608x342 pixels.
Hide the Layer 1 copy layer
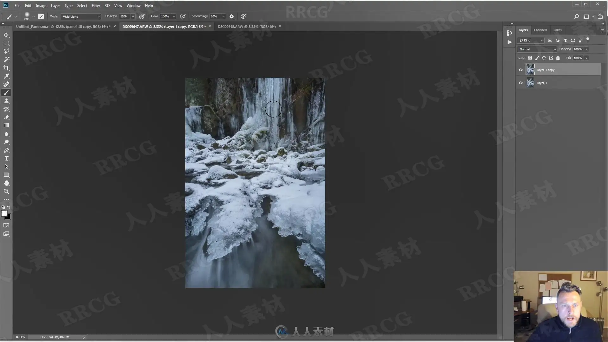coord(521,70)
